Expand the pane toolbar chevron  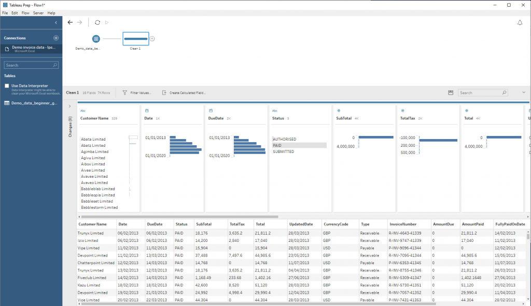point(524,93)
